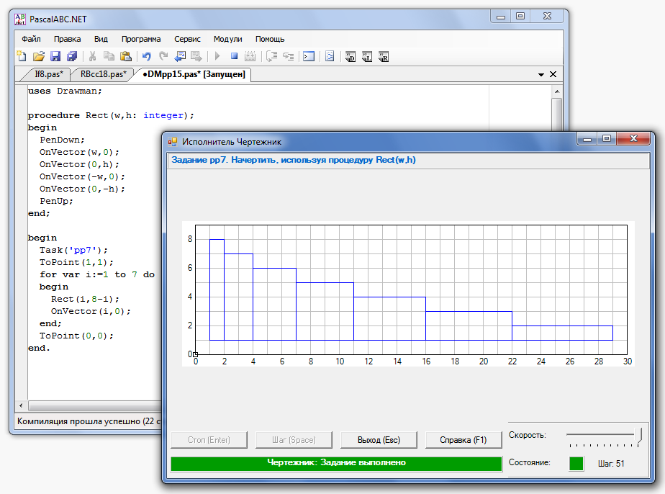Click the Скорость speed slider handle
Viewport: 665px width, 494px height.
coord(638,434)
